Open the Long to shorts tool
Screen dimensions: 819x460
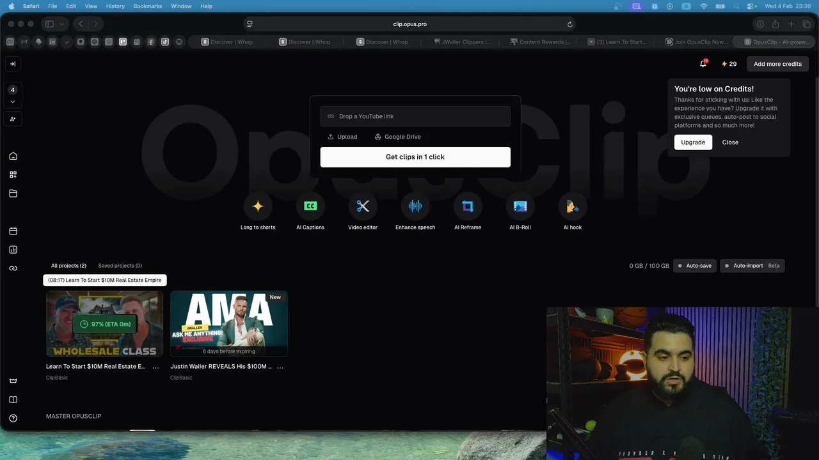258,206
